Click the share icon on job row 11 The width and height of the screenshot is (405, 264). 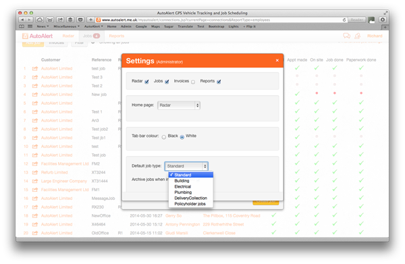(35, 155)
